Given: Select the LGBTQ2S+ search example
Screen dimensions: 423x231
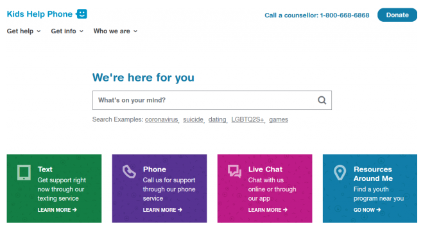Looking at the screenshot, I should 247,119.
